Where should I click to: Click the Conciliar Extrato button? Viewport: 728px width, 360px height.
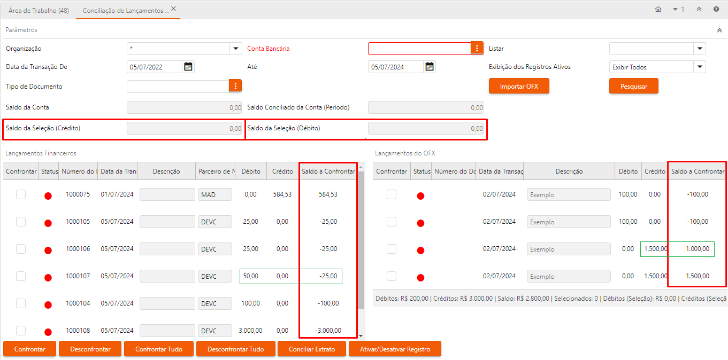tap(311, 349)
